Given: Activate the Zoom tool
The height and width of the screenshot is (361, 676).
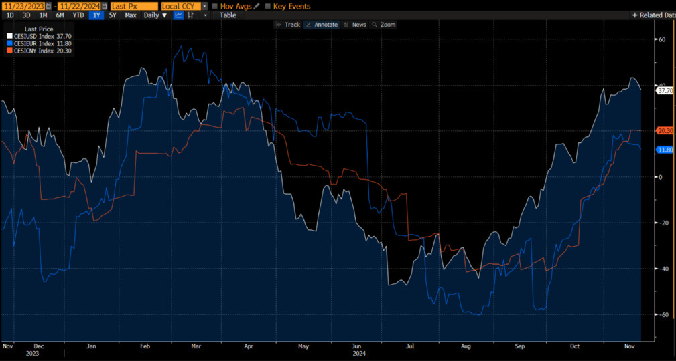Looking at the screenshot, I should [383, 25].
